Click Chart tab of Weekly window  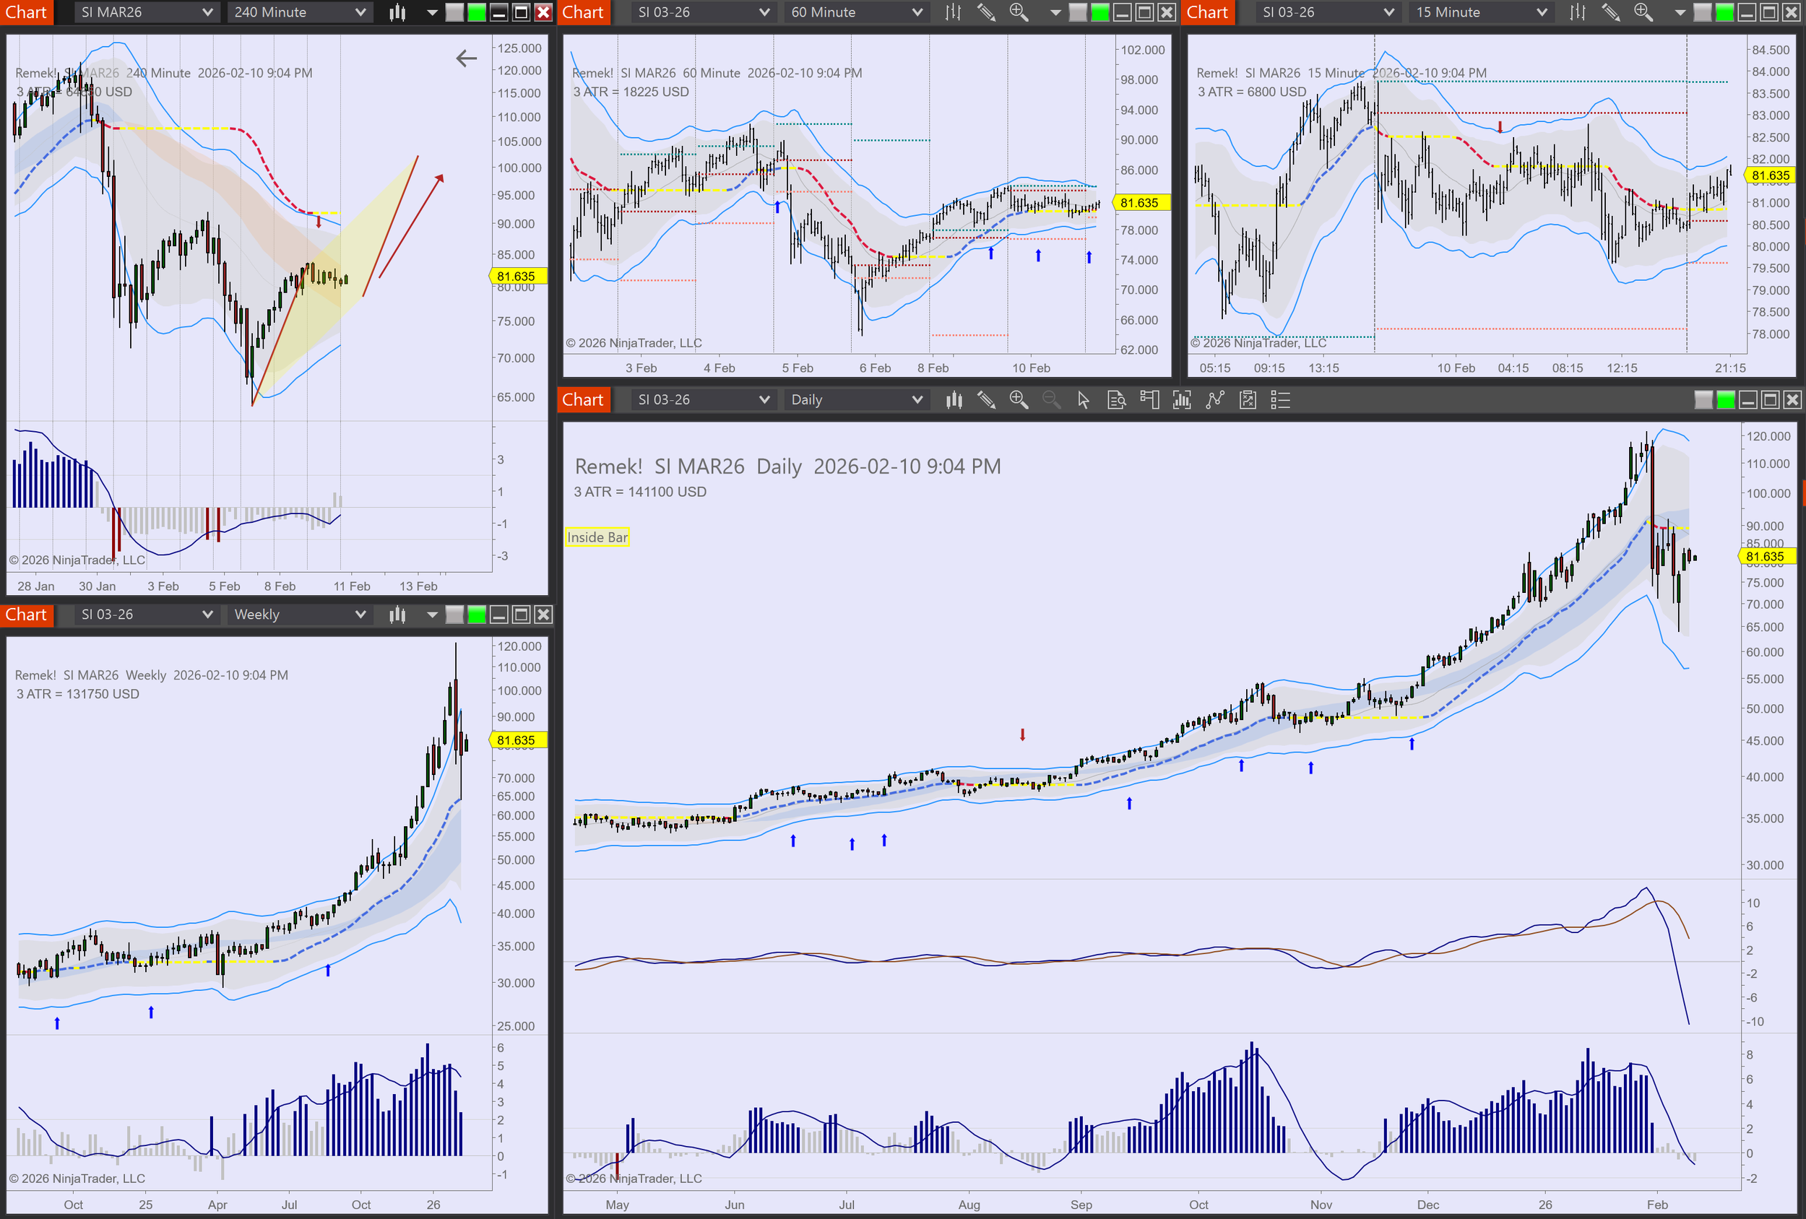27,615
